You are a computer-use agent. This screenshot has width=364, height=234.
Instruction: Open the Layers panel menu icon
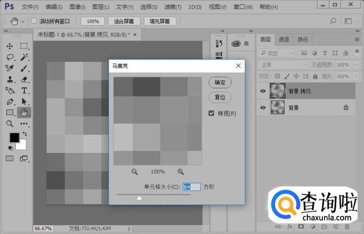click(357, 40)
